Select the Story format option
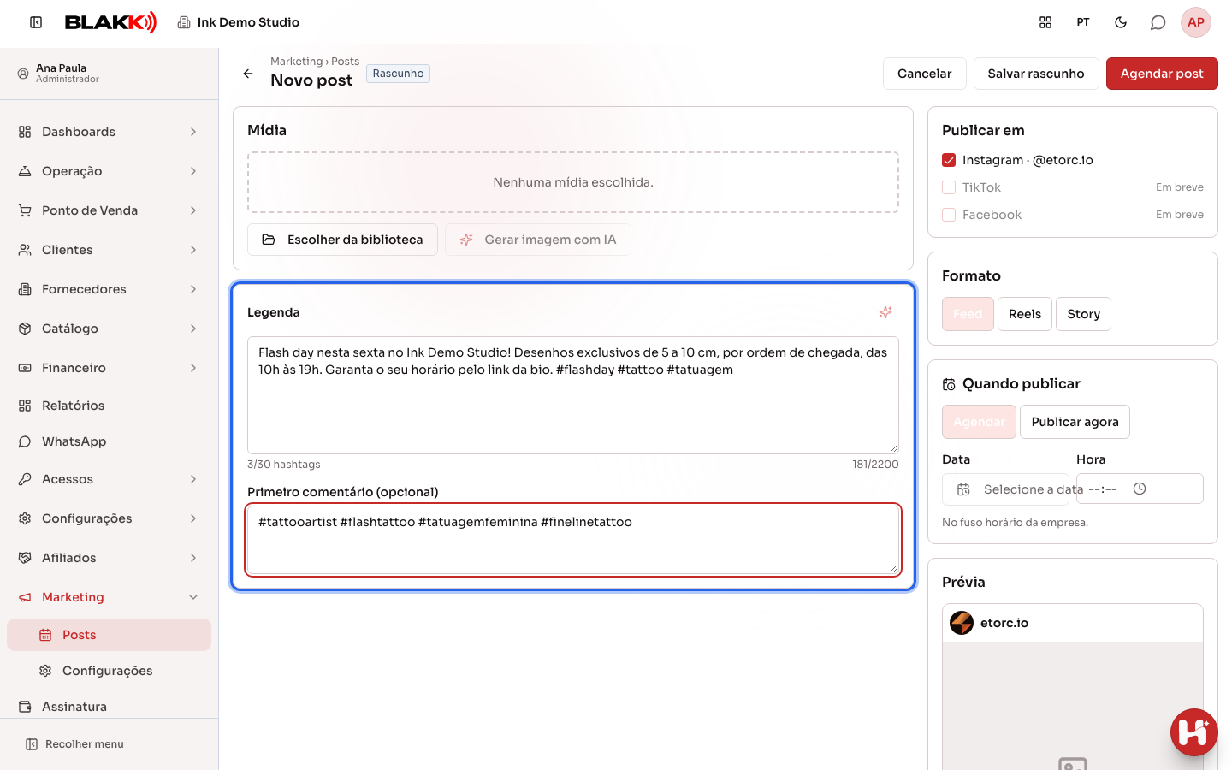 [x=1084, y=314]
